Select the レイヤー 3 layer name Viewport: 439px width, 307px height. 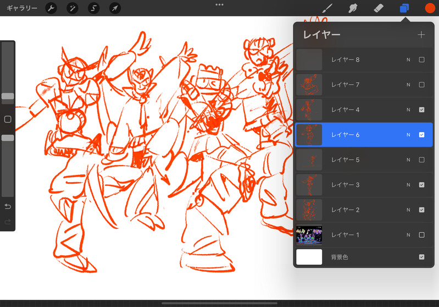345,185
